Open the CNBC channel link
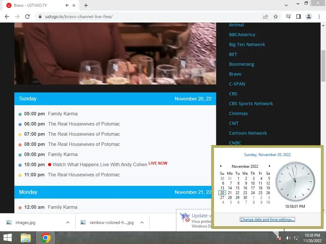This screenshot has width=326, height=244. 235,143
